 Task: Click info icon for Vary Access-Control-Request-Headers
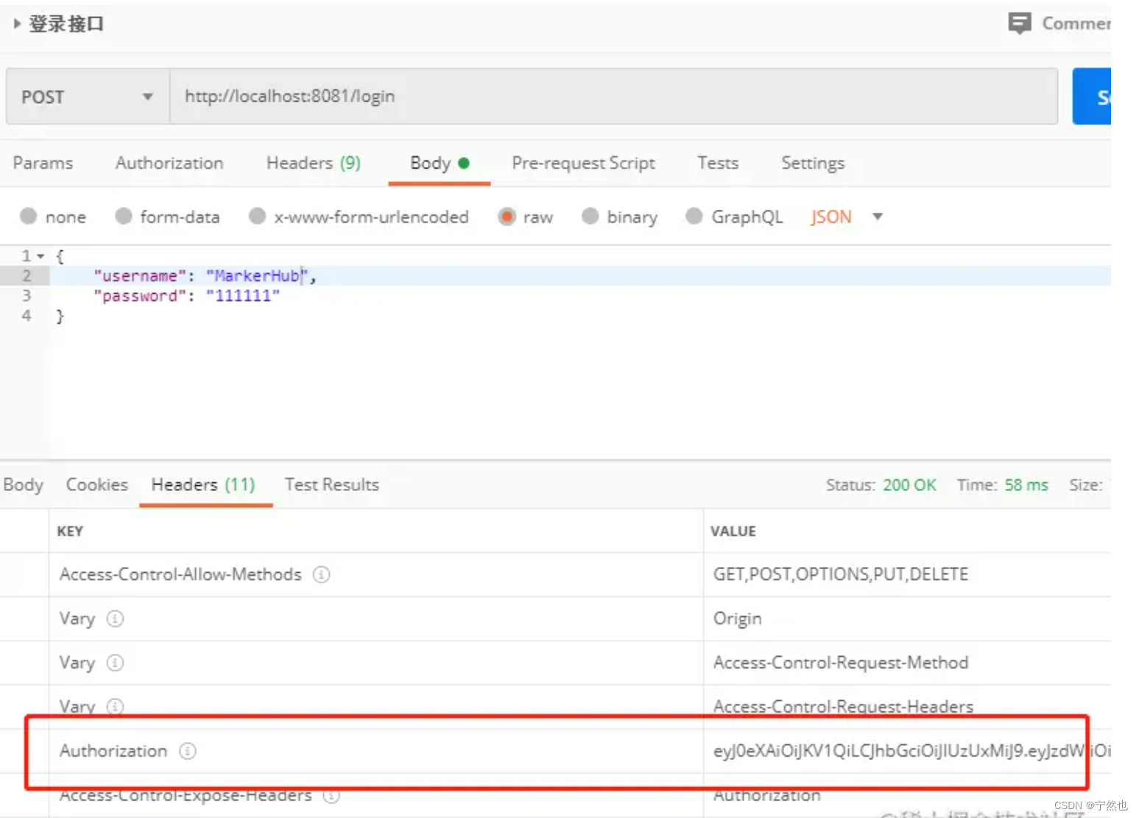click(115, 707)
